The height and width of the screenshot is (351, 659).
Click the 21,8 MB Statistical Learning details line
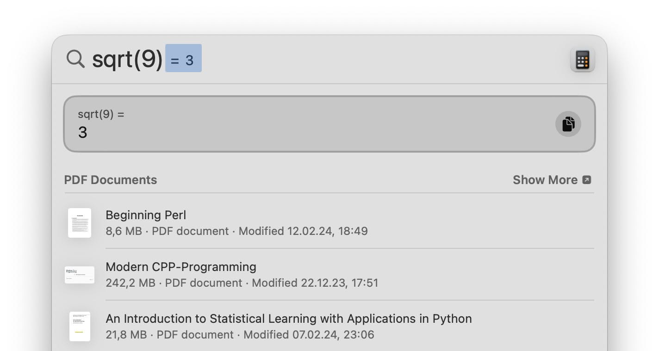pyautogui.click(x=240, y=334)
